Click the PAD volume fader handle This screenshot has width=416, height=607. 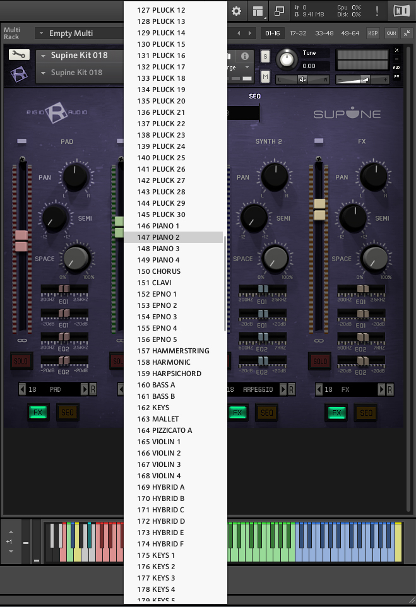coord(21,241)
